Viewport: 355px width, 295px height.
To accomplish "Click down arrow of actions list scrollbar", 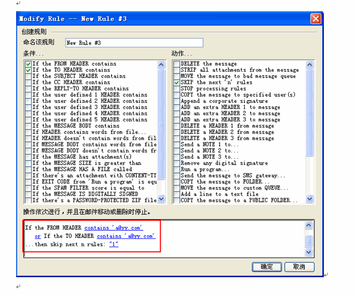I will [309, 199].
